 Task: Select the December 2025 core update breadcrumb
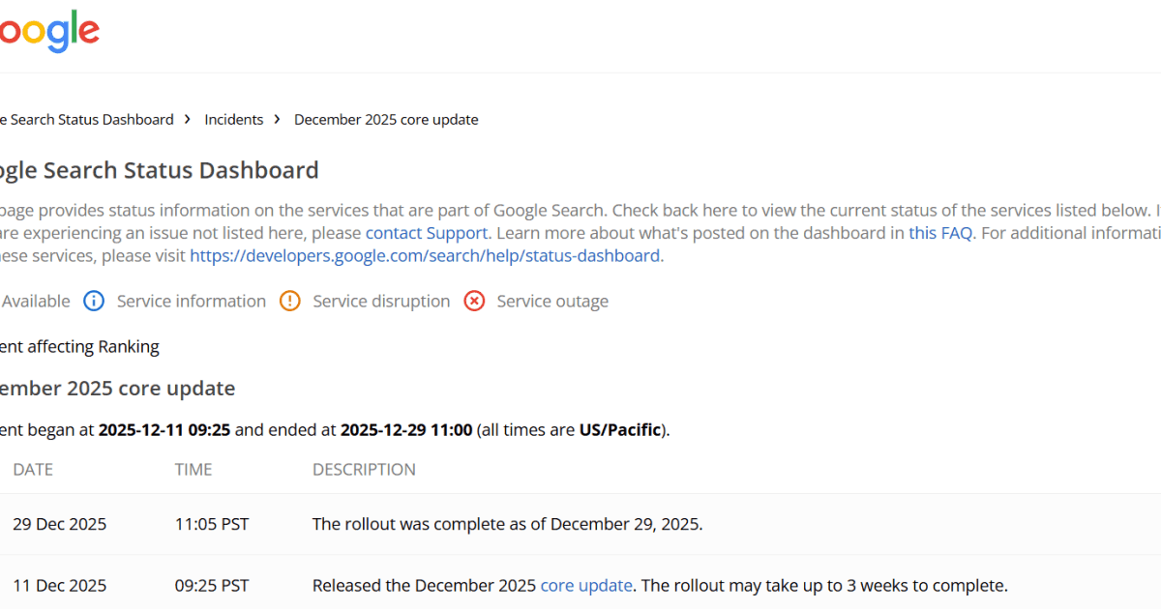[386, 119]
